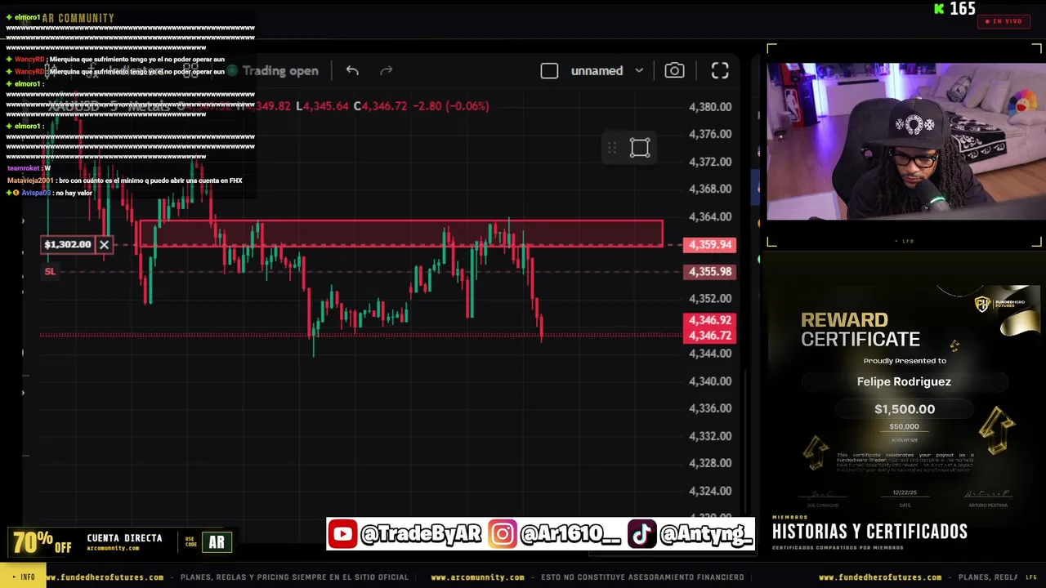Click the Trading open status text
Screen dimensions: 1046x588
[280, 71]
